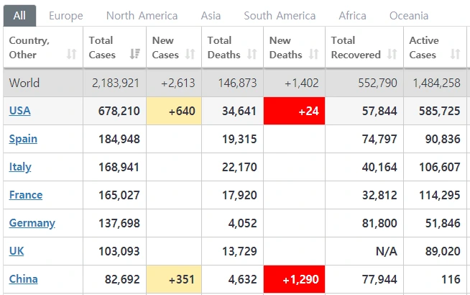Open the France country link

(x=26, y=195)
